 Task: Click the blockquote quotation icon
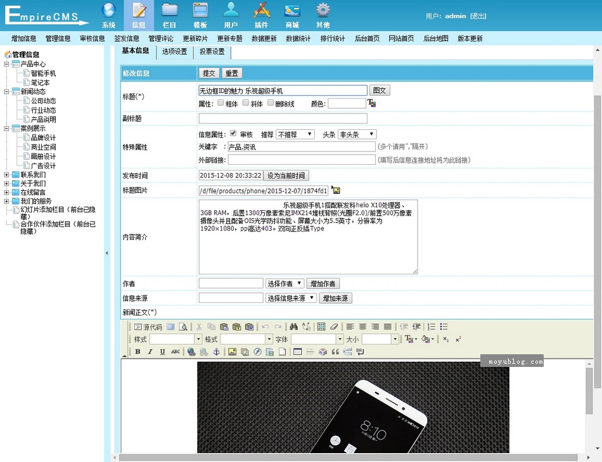click(x=335, y=351)
